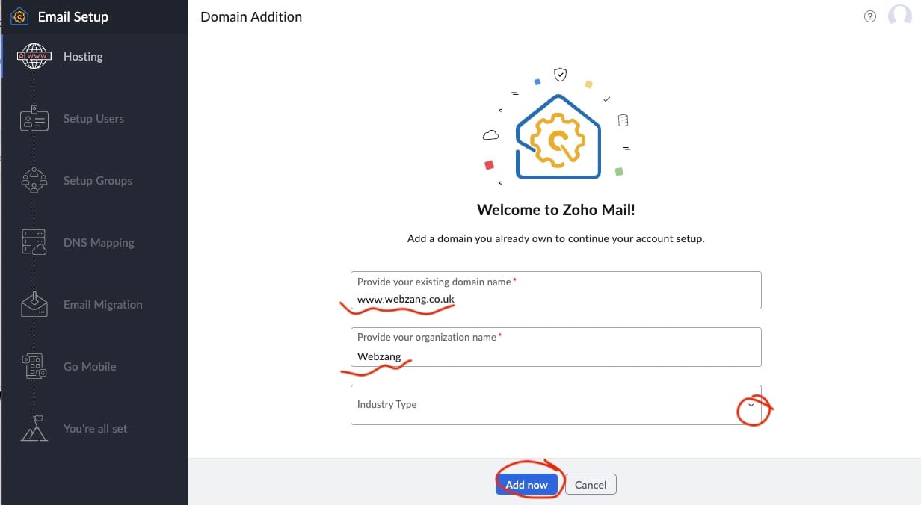This screenshot has width=921, height=505.
Task: Click the Cancel button
Action: [x=591, y=485]
